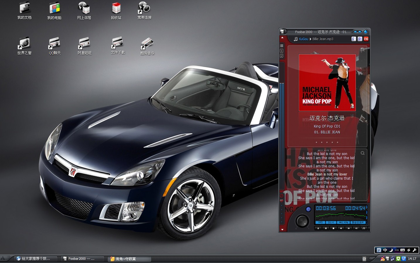Screen dimensions: 420x263
Task: Click the '01. BILLIE JEAN' track title
Action: [x=327, y=132]
